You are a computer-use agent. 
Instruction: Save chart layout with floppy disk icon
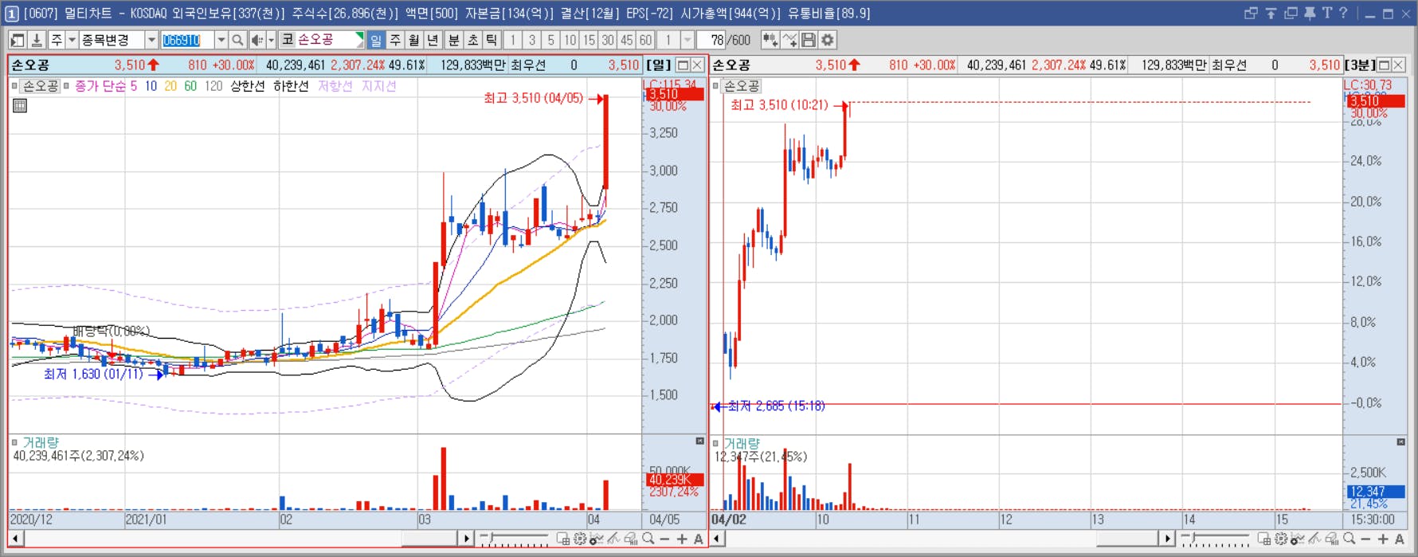click(x=809, y=40)
